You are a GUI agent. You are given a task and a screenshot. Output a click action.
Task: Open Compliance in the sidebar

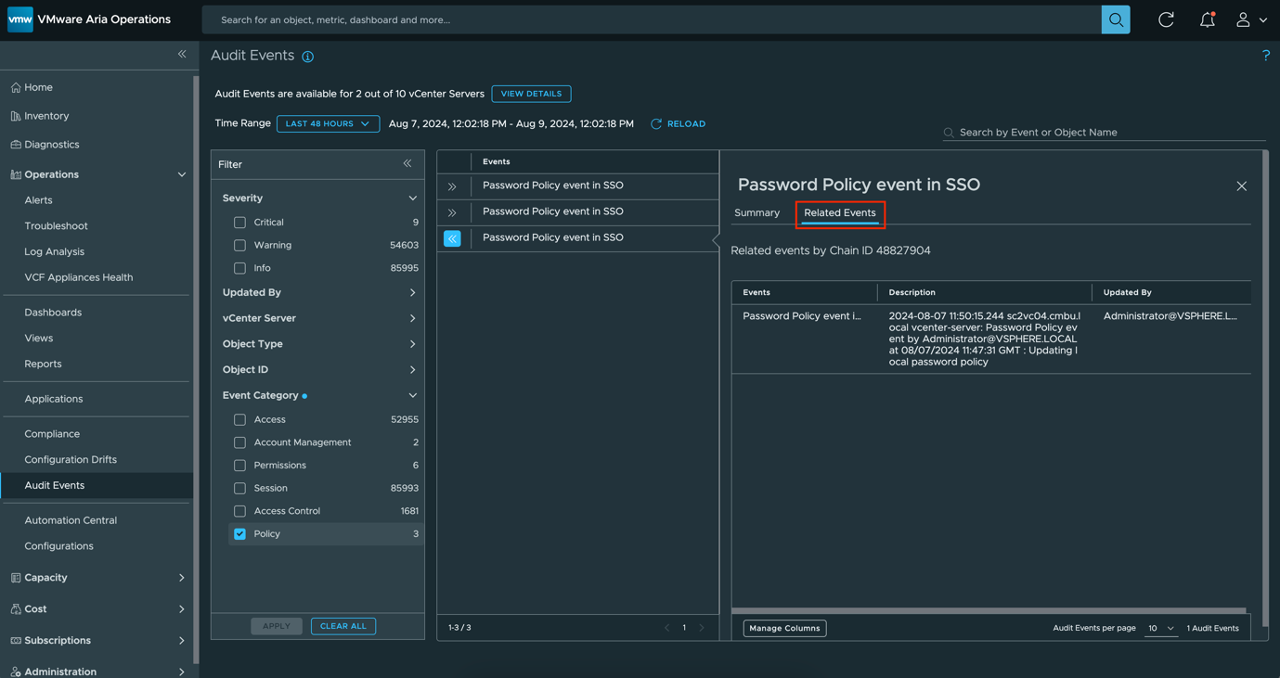tap(52, 434)
